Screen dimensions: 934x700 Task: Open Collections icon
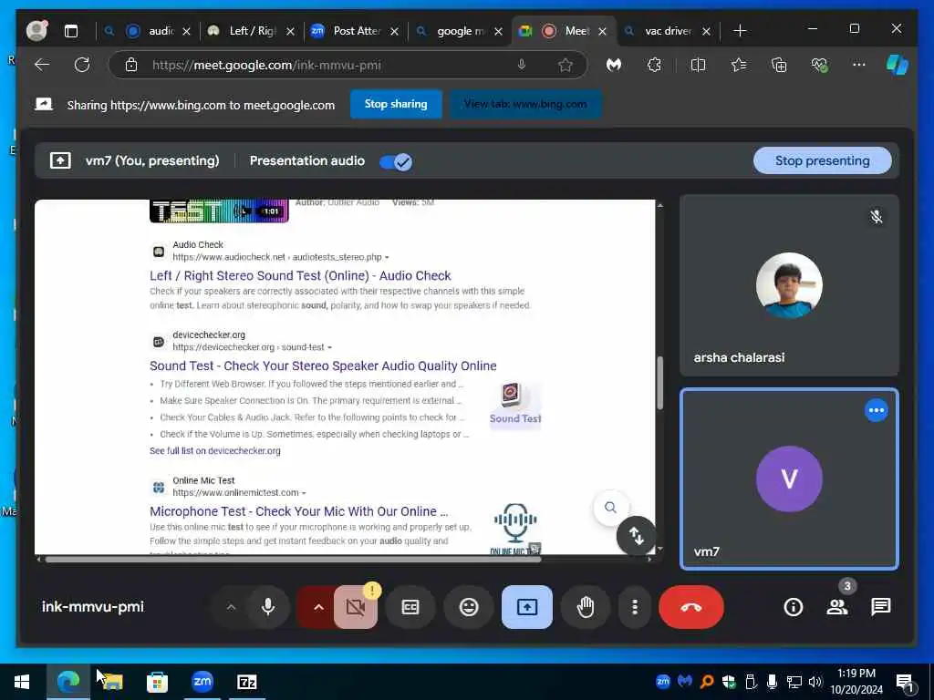779,65
